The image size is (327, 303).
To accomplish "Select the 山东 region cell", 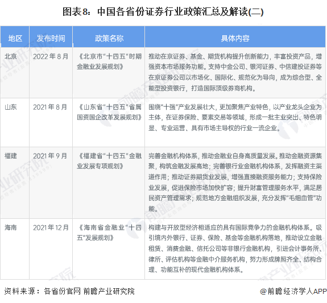I will (11, 107).
